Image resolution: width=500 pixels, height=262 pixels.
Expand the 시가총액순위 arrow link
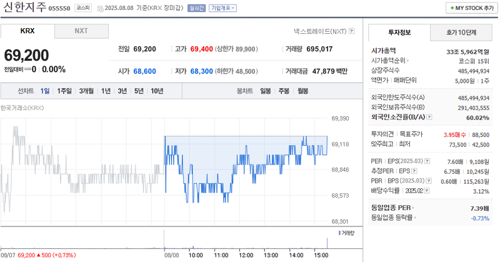(407, 60)
